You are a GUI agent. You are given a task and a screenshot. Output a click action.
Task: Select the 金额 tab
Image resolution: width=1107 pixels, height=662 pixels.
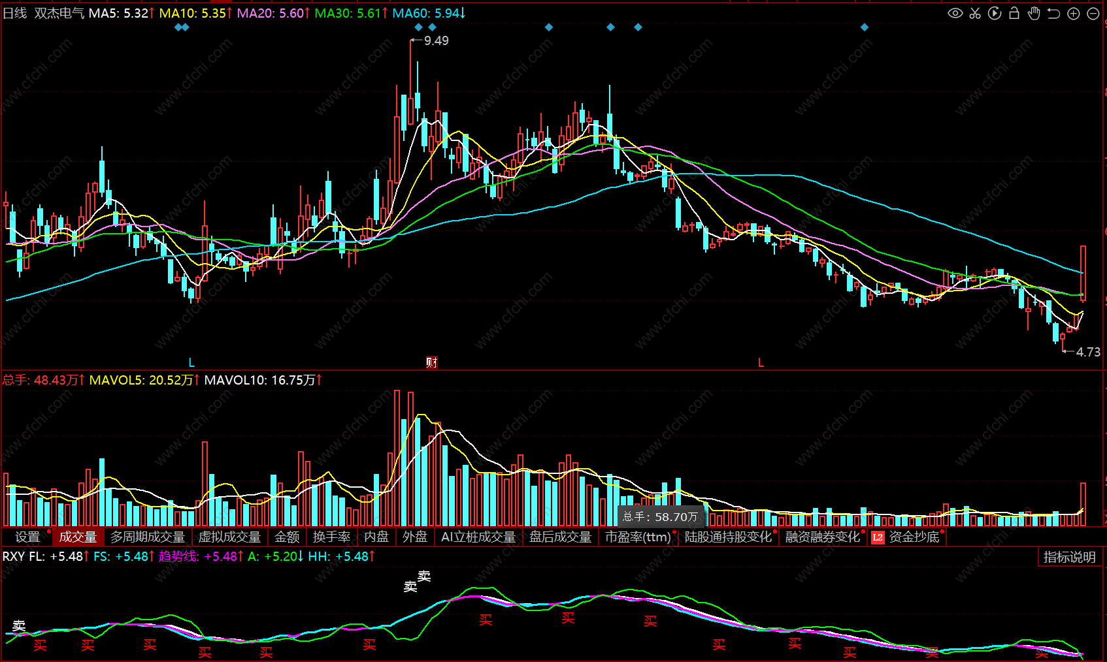pyautogui.click(x=287, y=537)
